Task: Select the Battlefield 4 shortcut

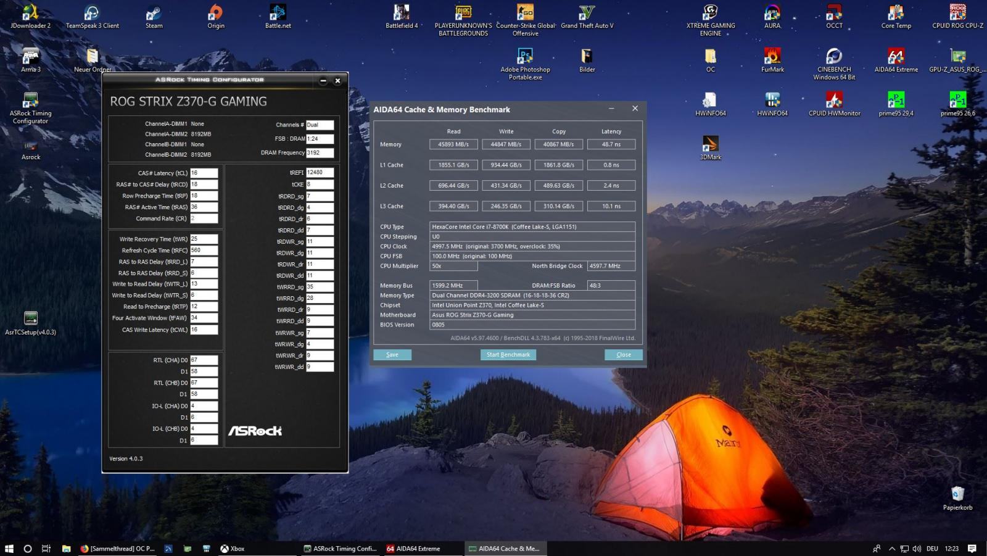Action: [x=402, y=17]
